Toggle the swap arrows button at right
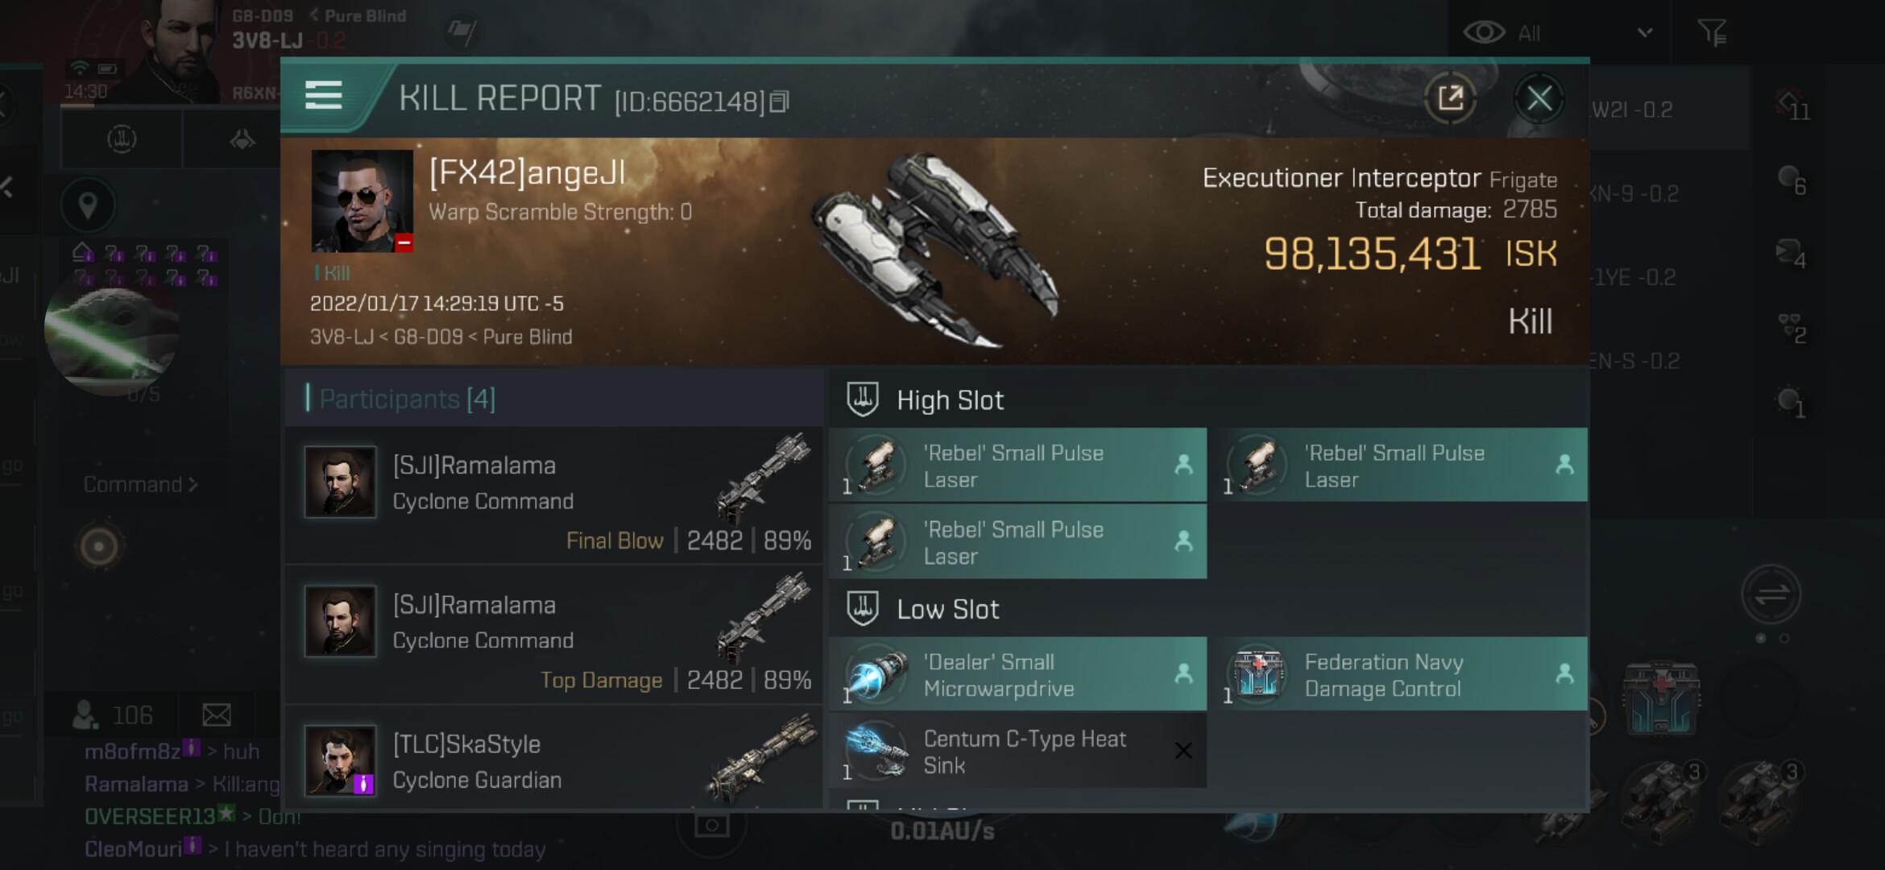Screen dimensions: 1885x870 [x=1771, y=595]
